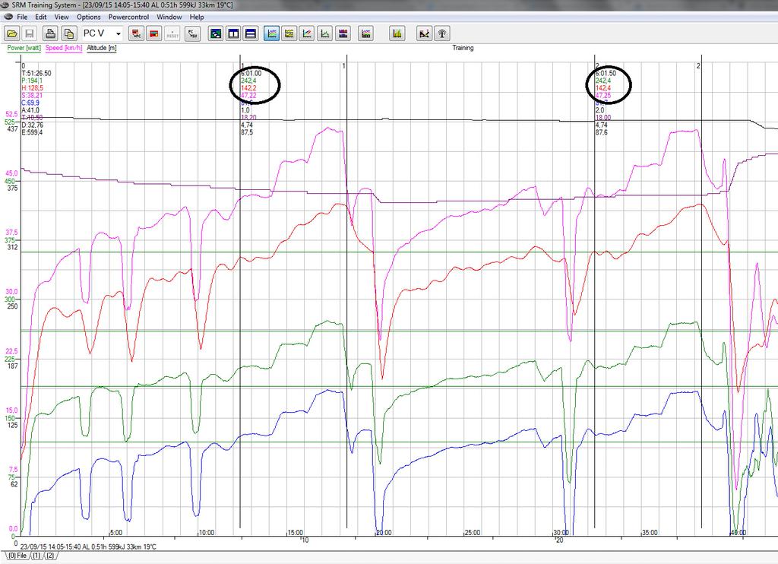Switch to the (2) interval tab
This screenshot has width=778, height=564.
pos(50,556)
